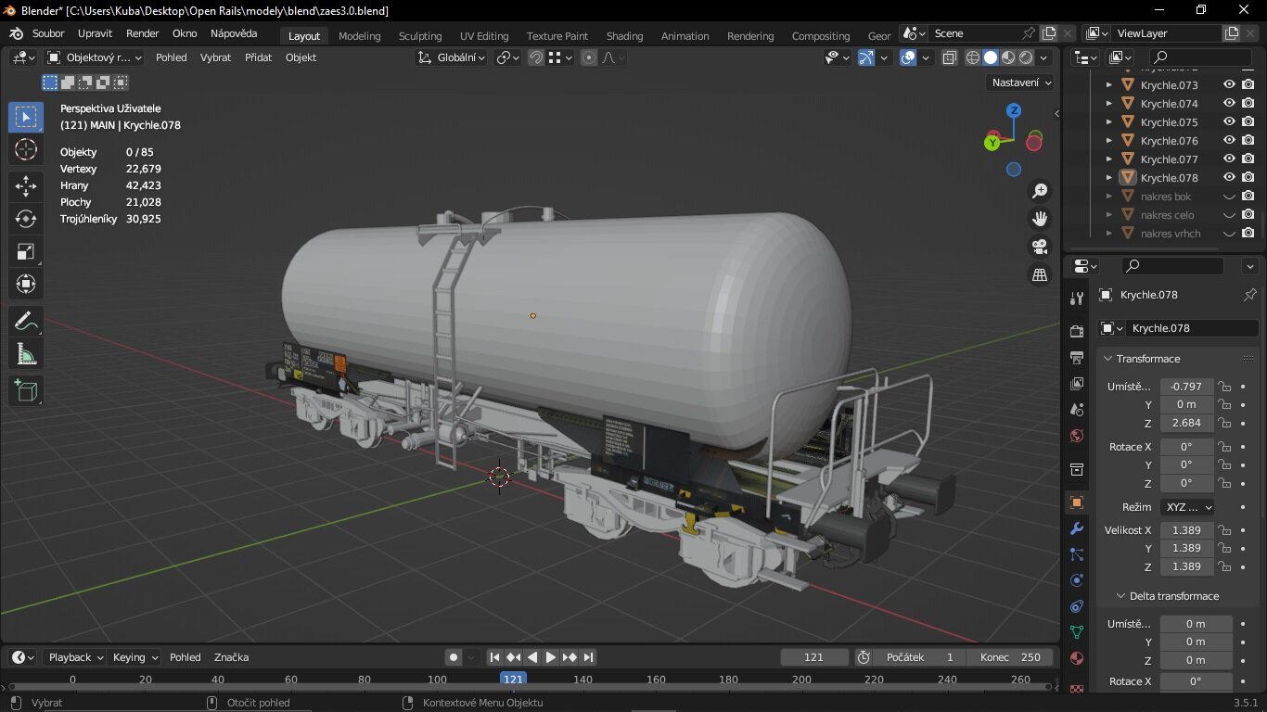Hide Krychle.075 using its eye icon
1267x712 pixels.
pos(1229,121)
